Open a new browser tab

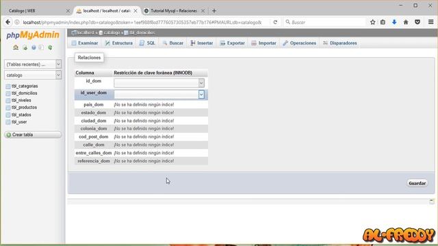(x=214, y=11)
